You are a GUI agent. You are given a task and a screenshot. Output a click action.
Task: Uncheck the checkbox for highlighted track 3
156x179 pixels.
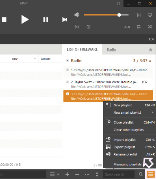pyautogui.click(x=68, y=94)
